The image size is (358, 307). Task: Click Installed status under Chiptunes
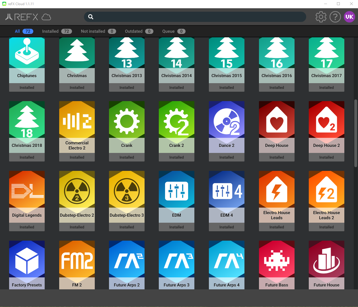(x=27, y=87)
